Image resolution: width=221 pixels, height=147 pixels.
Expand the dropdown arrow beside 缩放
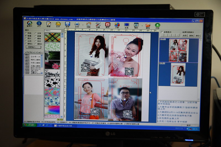(x=142, y=26)
